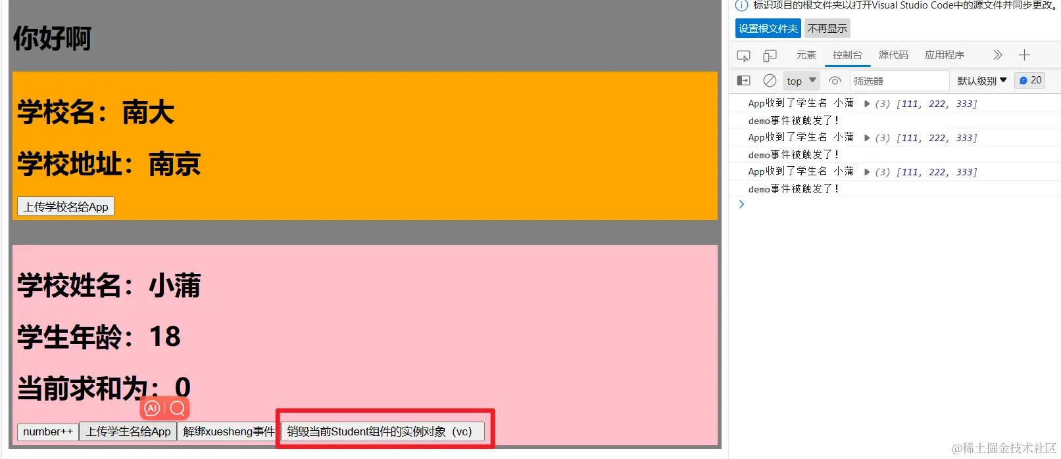The height and width of the screenshot is (459, 1061).
Task: Click the number++ button
Action: (48, 432)
